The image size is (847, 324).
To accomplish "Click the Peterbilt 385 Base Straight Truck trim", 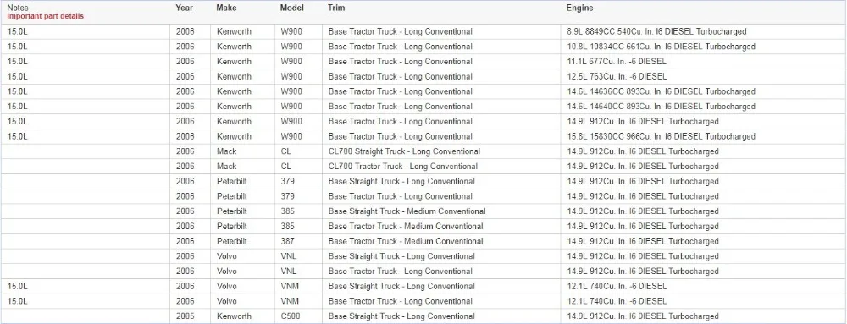I will tap(407, 211).
